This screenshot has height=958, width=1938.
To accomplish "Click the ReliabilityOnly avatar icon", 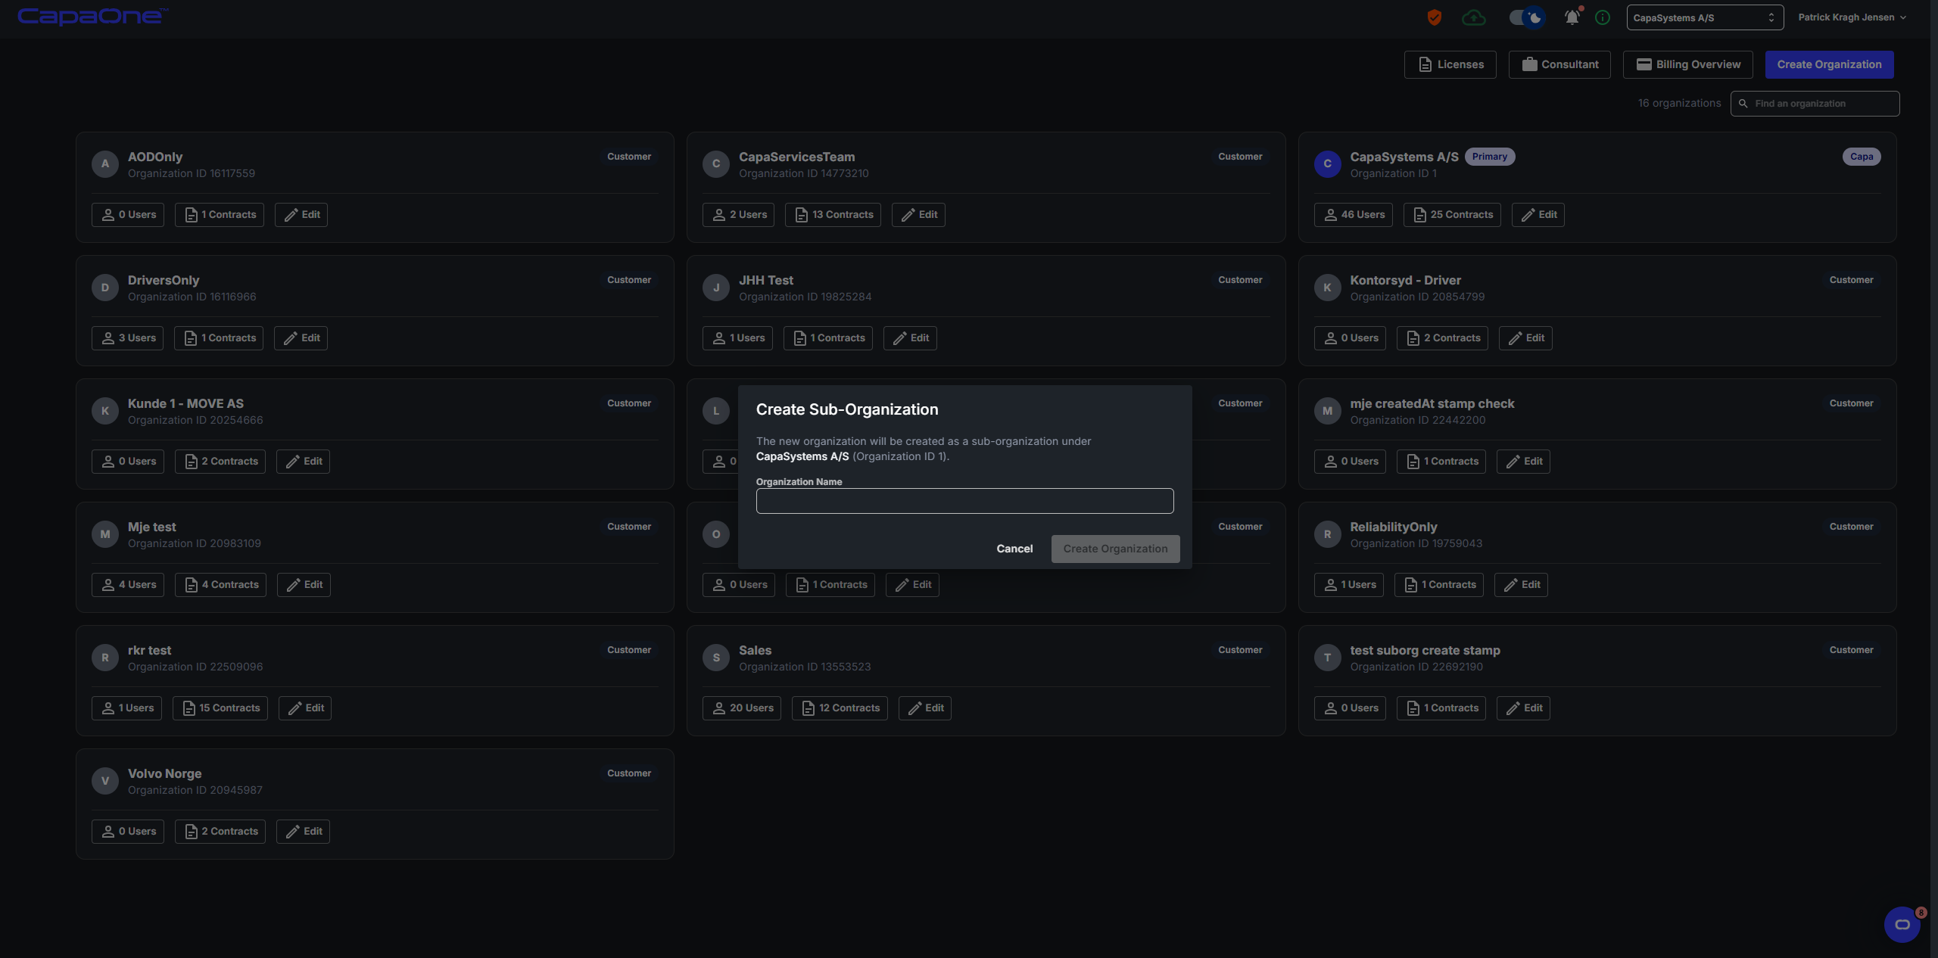I will (x=1328, y=533).
